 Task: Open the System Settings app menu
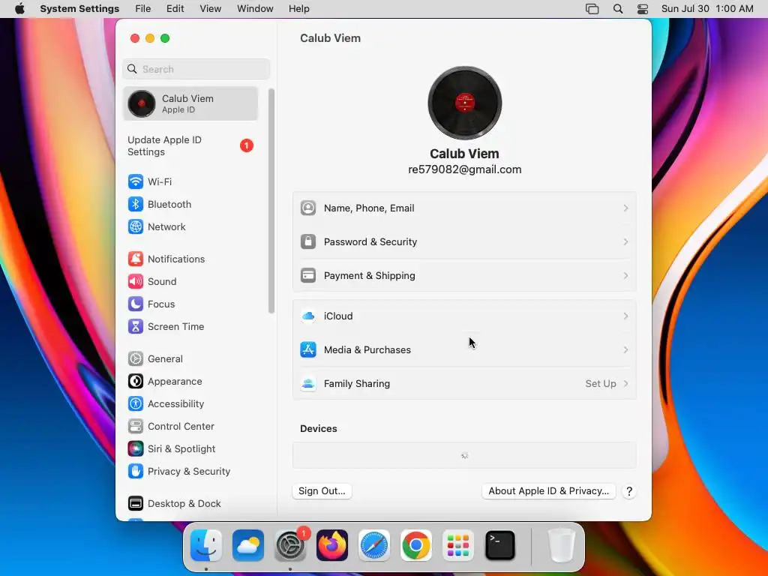click(x=79, y=9)
